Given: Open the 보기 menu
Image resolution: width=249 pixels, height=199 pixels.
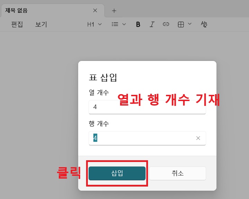Looking at the screenshot, I should point(41,24).
